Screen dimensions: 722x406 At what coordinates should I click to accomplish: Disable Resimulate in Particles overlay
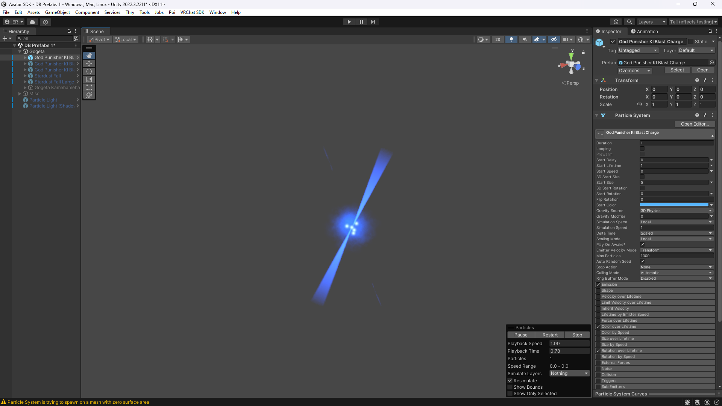coord(510,381)
